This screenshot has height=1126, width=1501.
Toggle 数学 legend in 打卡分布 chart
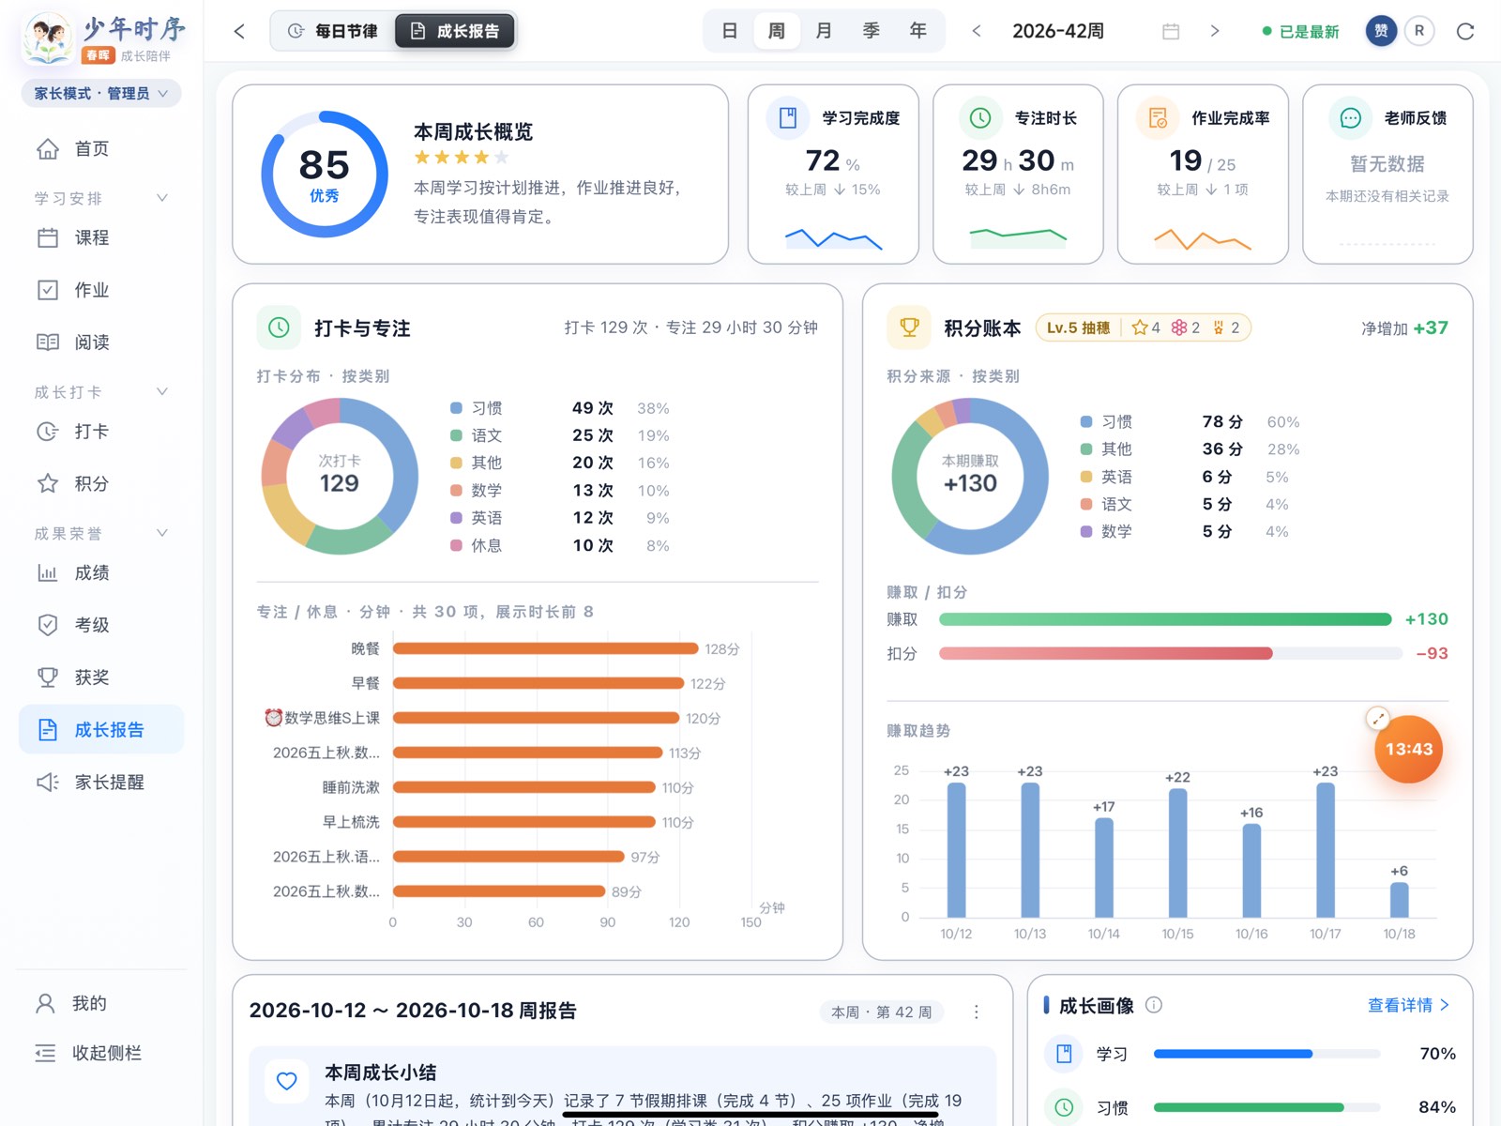(478, 491)
